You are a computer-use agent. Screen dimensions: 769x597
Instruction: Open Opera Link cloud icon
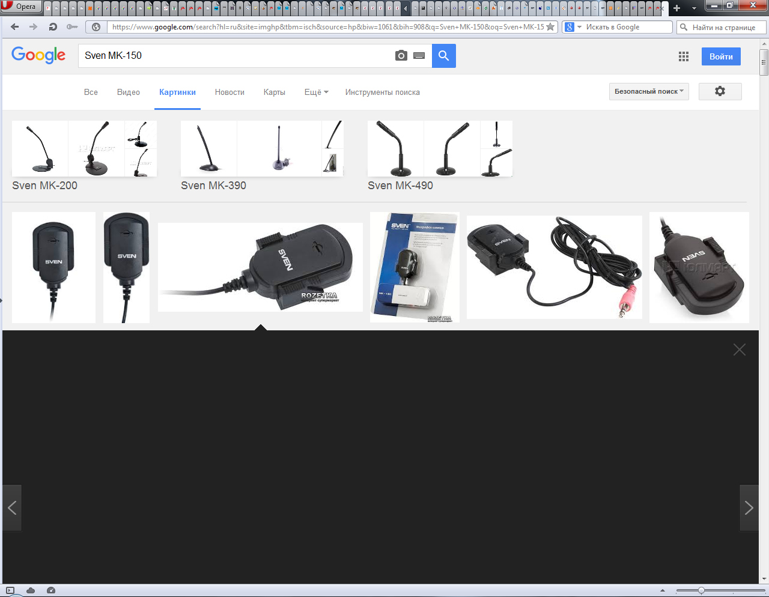pyautogui.click(x=31, y=590)
